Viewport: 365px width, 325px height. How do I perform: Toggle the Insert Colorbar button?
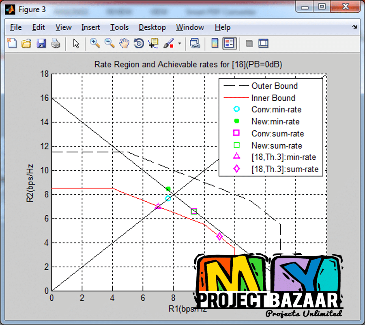point(215,43)
